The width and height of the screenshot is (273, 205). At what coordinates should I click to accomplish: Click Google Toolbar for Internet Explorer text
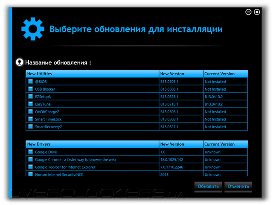click(x=65, y=167)
